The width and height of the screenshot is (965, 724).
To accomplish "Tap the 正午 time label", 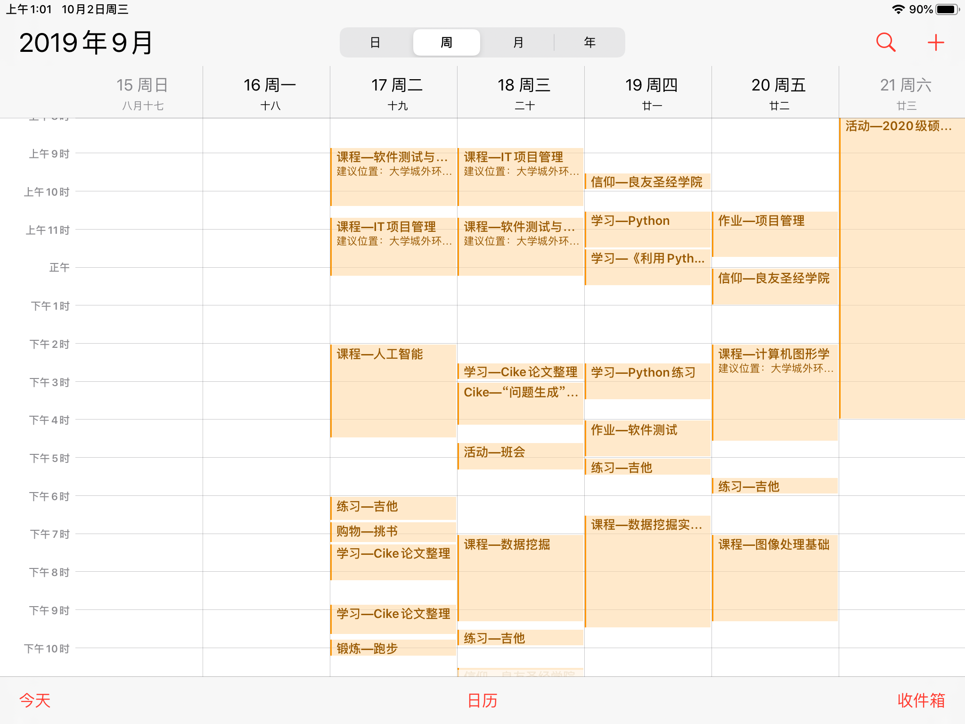I will click(59, 268).
